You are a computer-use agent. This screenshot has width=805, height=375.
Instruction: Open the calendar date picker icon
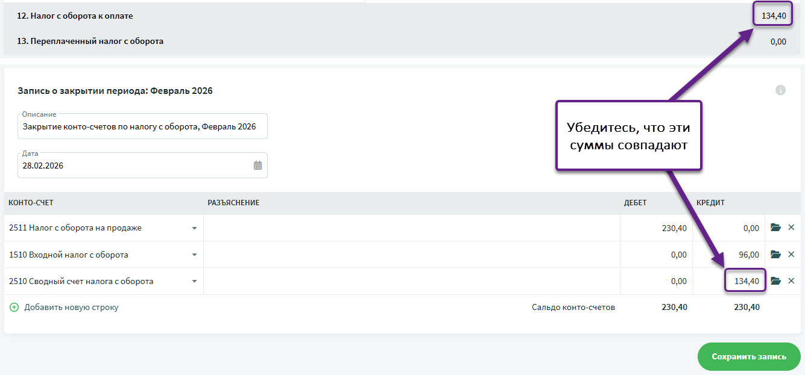(257, 166)
